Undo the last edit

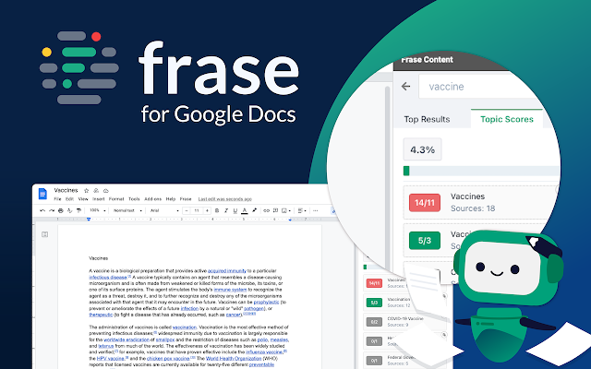[42, 210]
